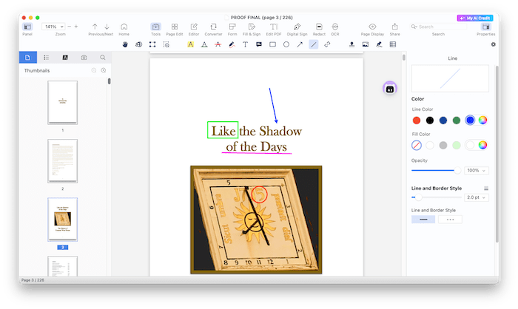The image size is (518, 309).
Task: Choose the yellow Highlight text tool
Action: [191, 44]
